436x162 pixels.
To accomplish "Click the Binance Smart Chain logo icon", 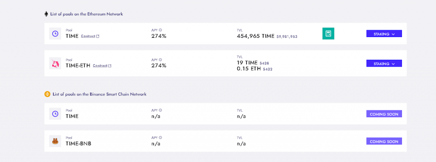I will click(x=47, y=94).
